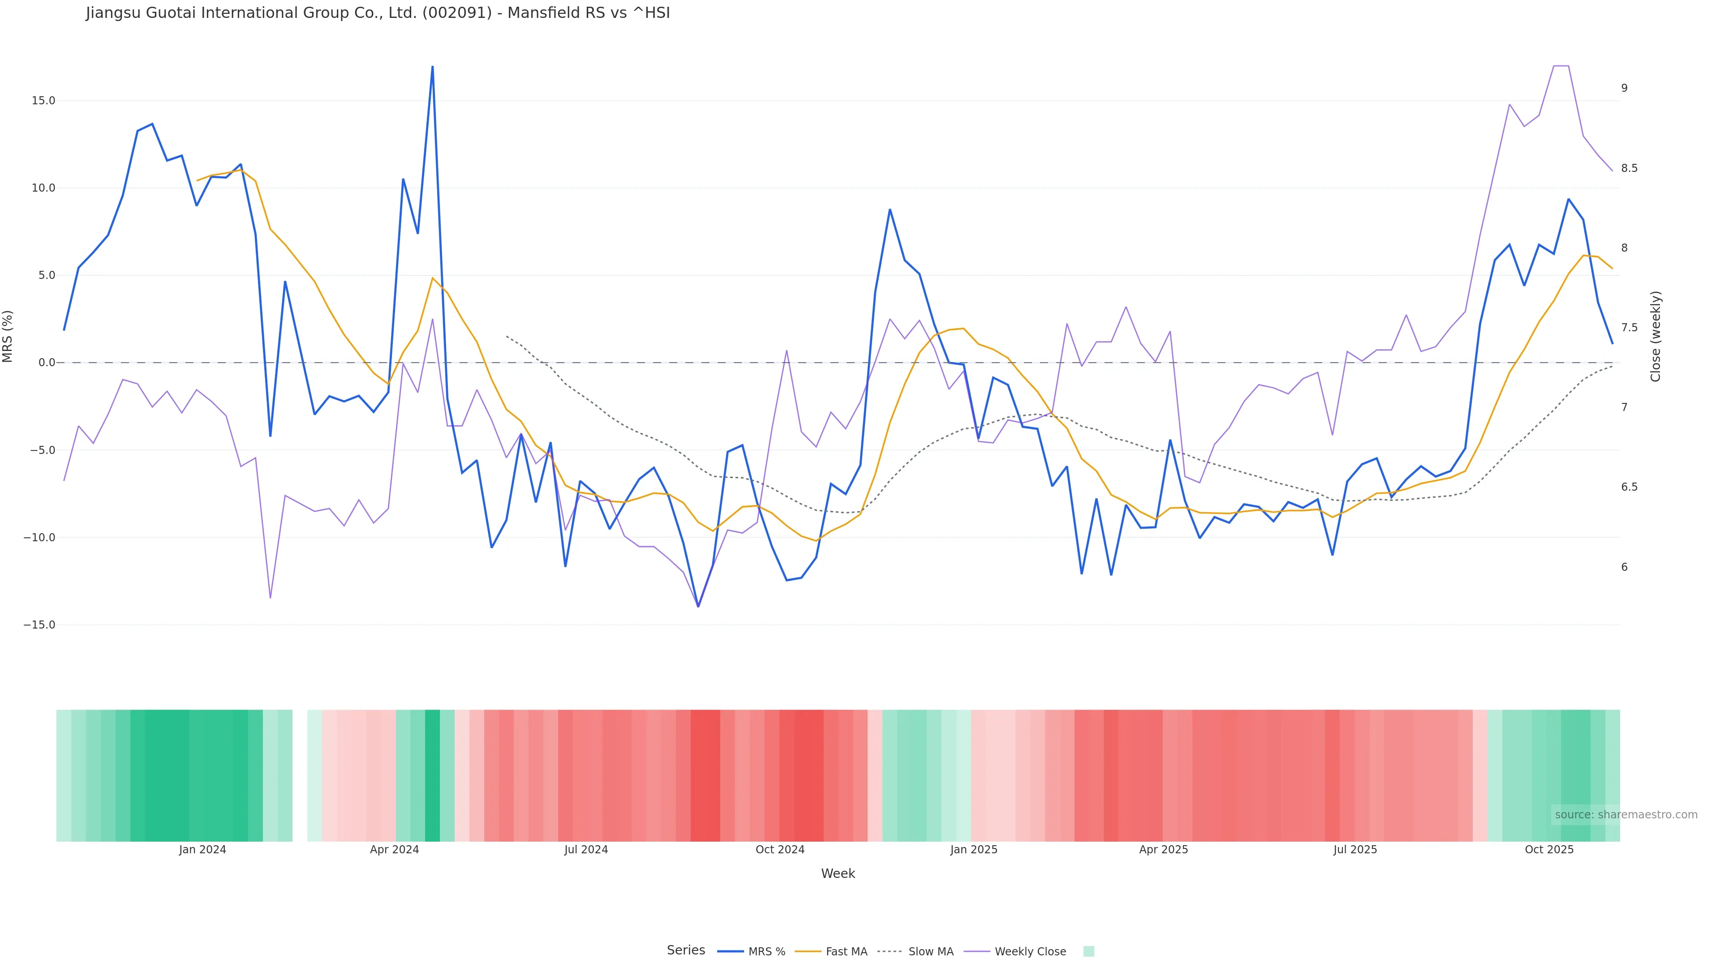
Task: Click the orange Fast MA legend line
Action: (x=808, y=952)
